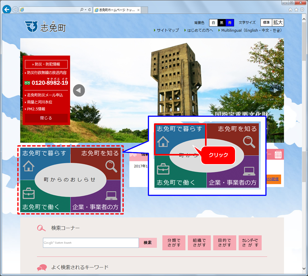Set background color to 白
308x276 pixels.
(x=213, y=23)
